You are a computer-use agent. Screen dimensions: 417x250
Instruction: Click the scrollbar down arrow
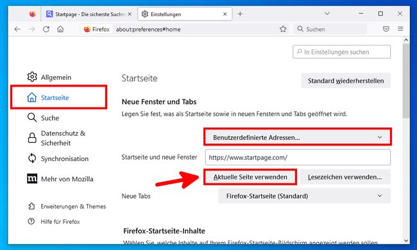click(x=406, y=240)
